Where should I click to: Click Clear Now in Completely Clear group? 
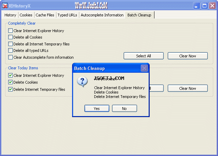point(188,56)
